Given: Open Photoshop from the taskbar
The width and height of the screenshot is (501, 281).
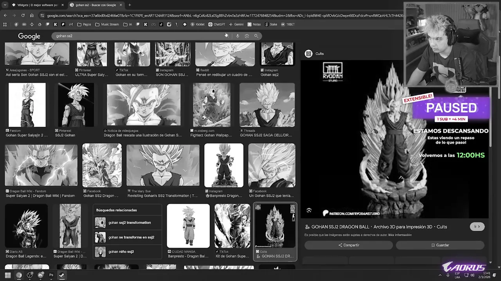Looking at the screenshot, I should 51,275.
